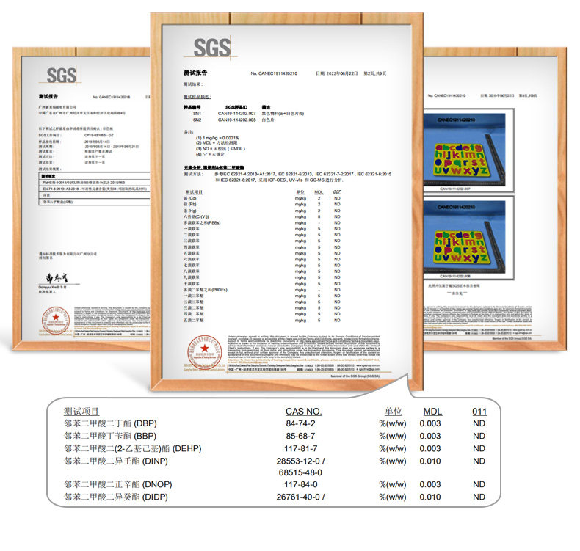Viewport: 580px width, 551px height.
Task: Select the left certificate title 测试报告
Action: [x=48, y=96]
